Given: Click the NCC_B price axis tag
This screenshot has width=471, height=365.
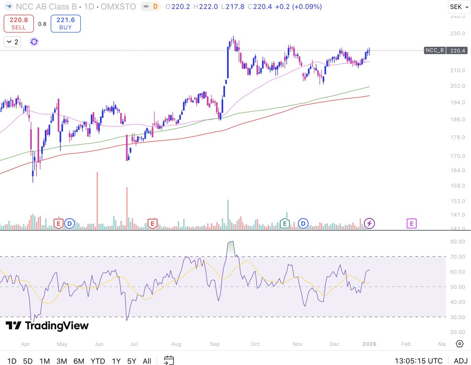Looking at the screenshot, I should tap(435, 50).
